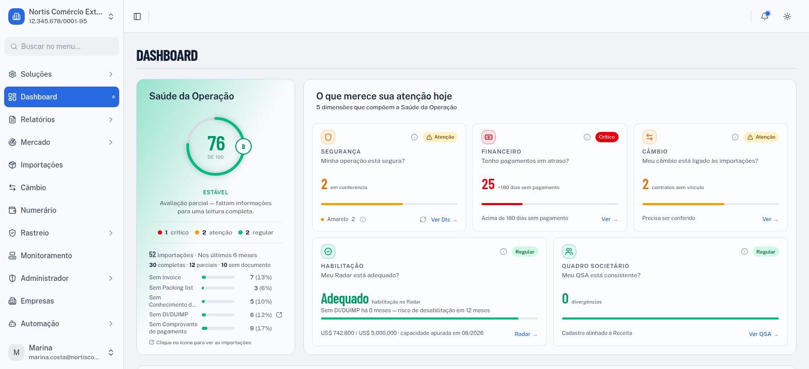Click Ver link on the Câmbio card
This screenshot has width=809, height=369.
pyautogui.click(x=770, y=219)
